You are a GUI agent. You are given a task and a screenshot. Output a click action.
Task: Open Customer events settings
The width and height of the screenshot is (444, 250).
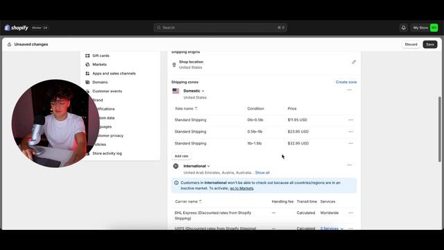(x=107, y=91)
